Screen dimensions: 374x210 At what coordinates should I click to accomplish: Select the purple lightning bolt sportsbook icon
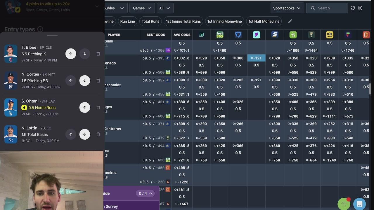click(256, 35)
